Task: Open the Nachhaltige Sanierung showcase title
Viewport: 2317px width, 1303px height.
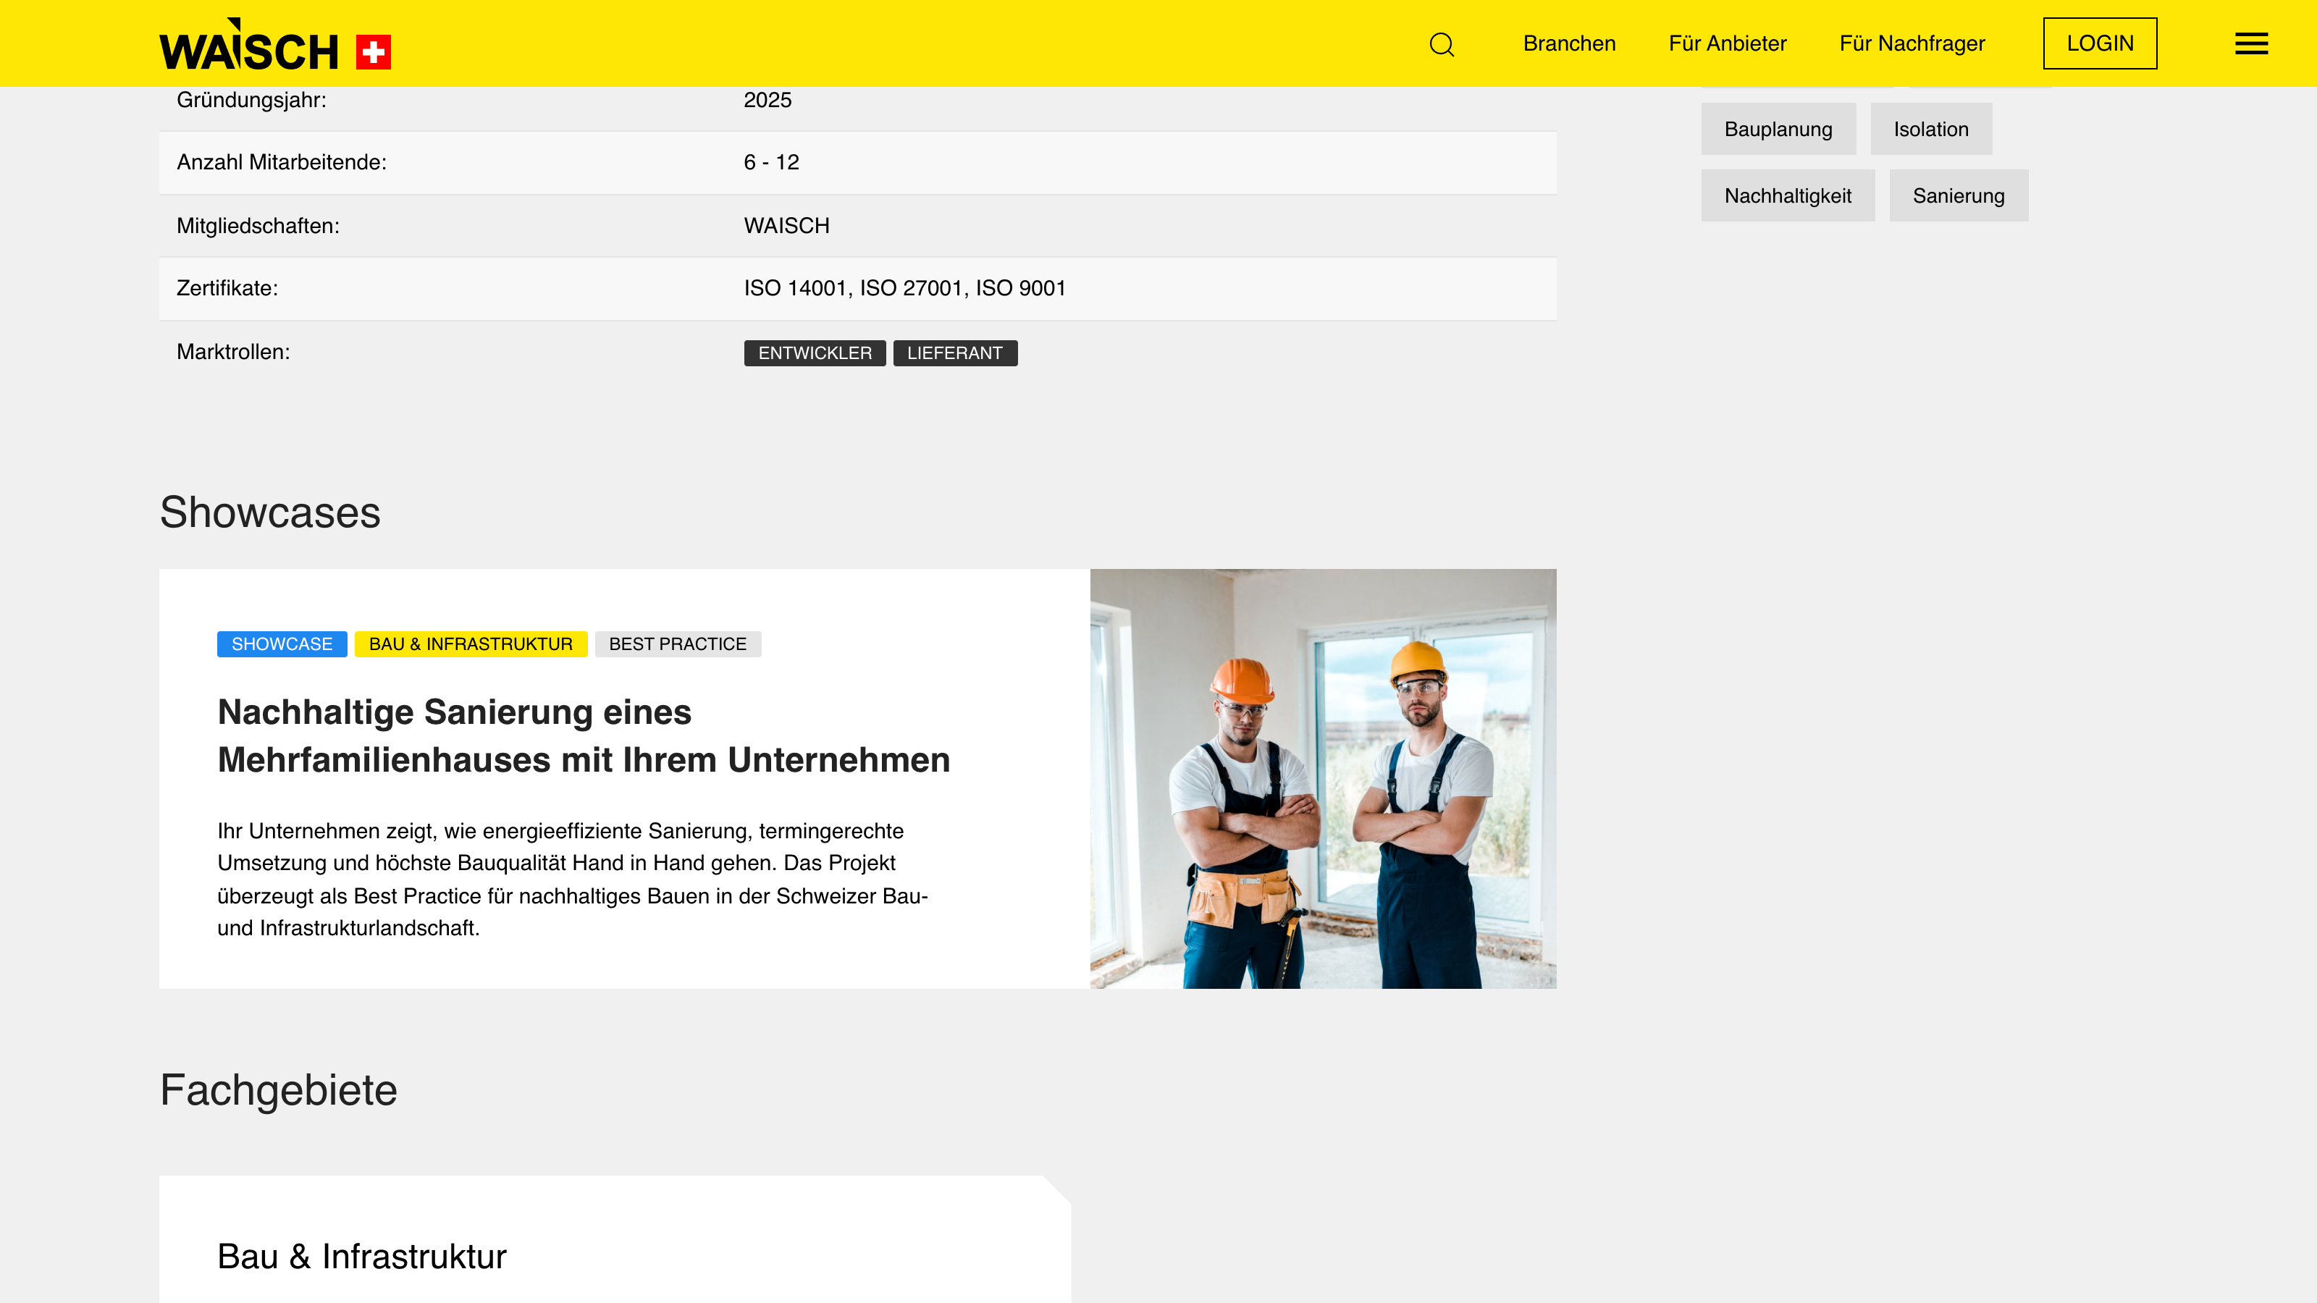Action: point(584,735)
